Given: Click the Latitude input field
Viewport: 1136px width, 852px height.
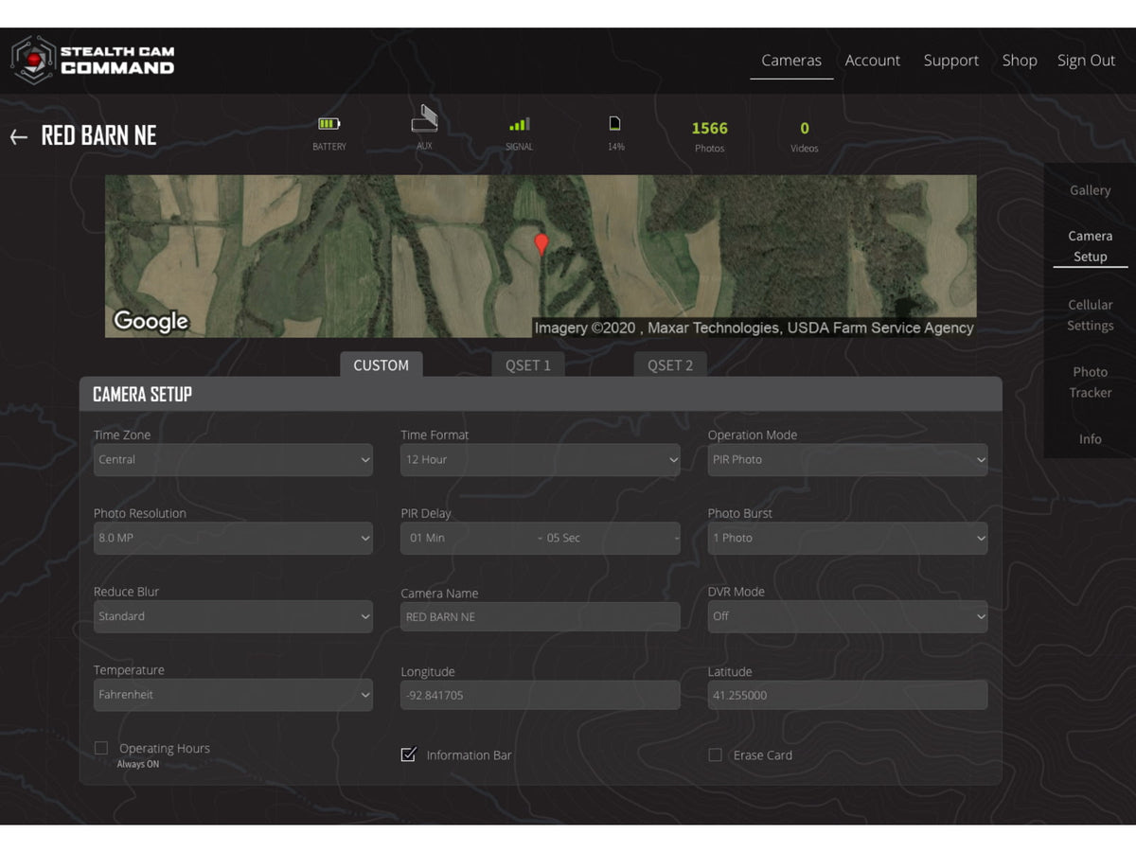Looking at the screenshot, I should 847,695.
